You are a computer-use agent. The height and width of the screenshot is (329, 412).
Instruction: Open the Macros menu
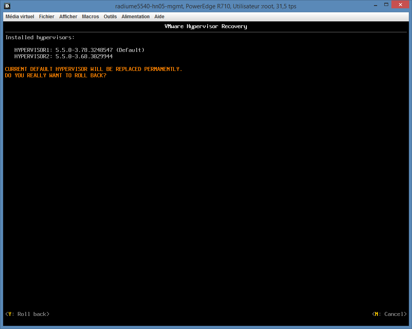click(90, 17)
